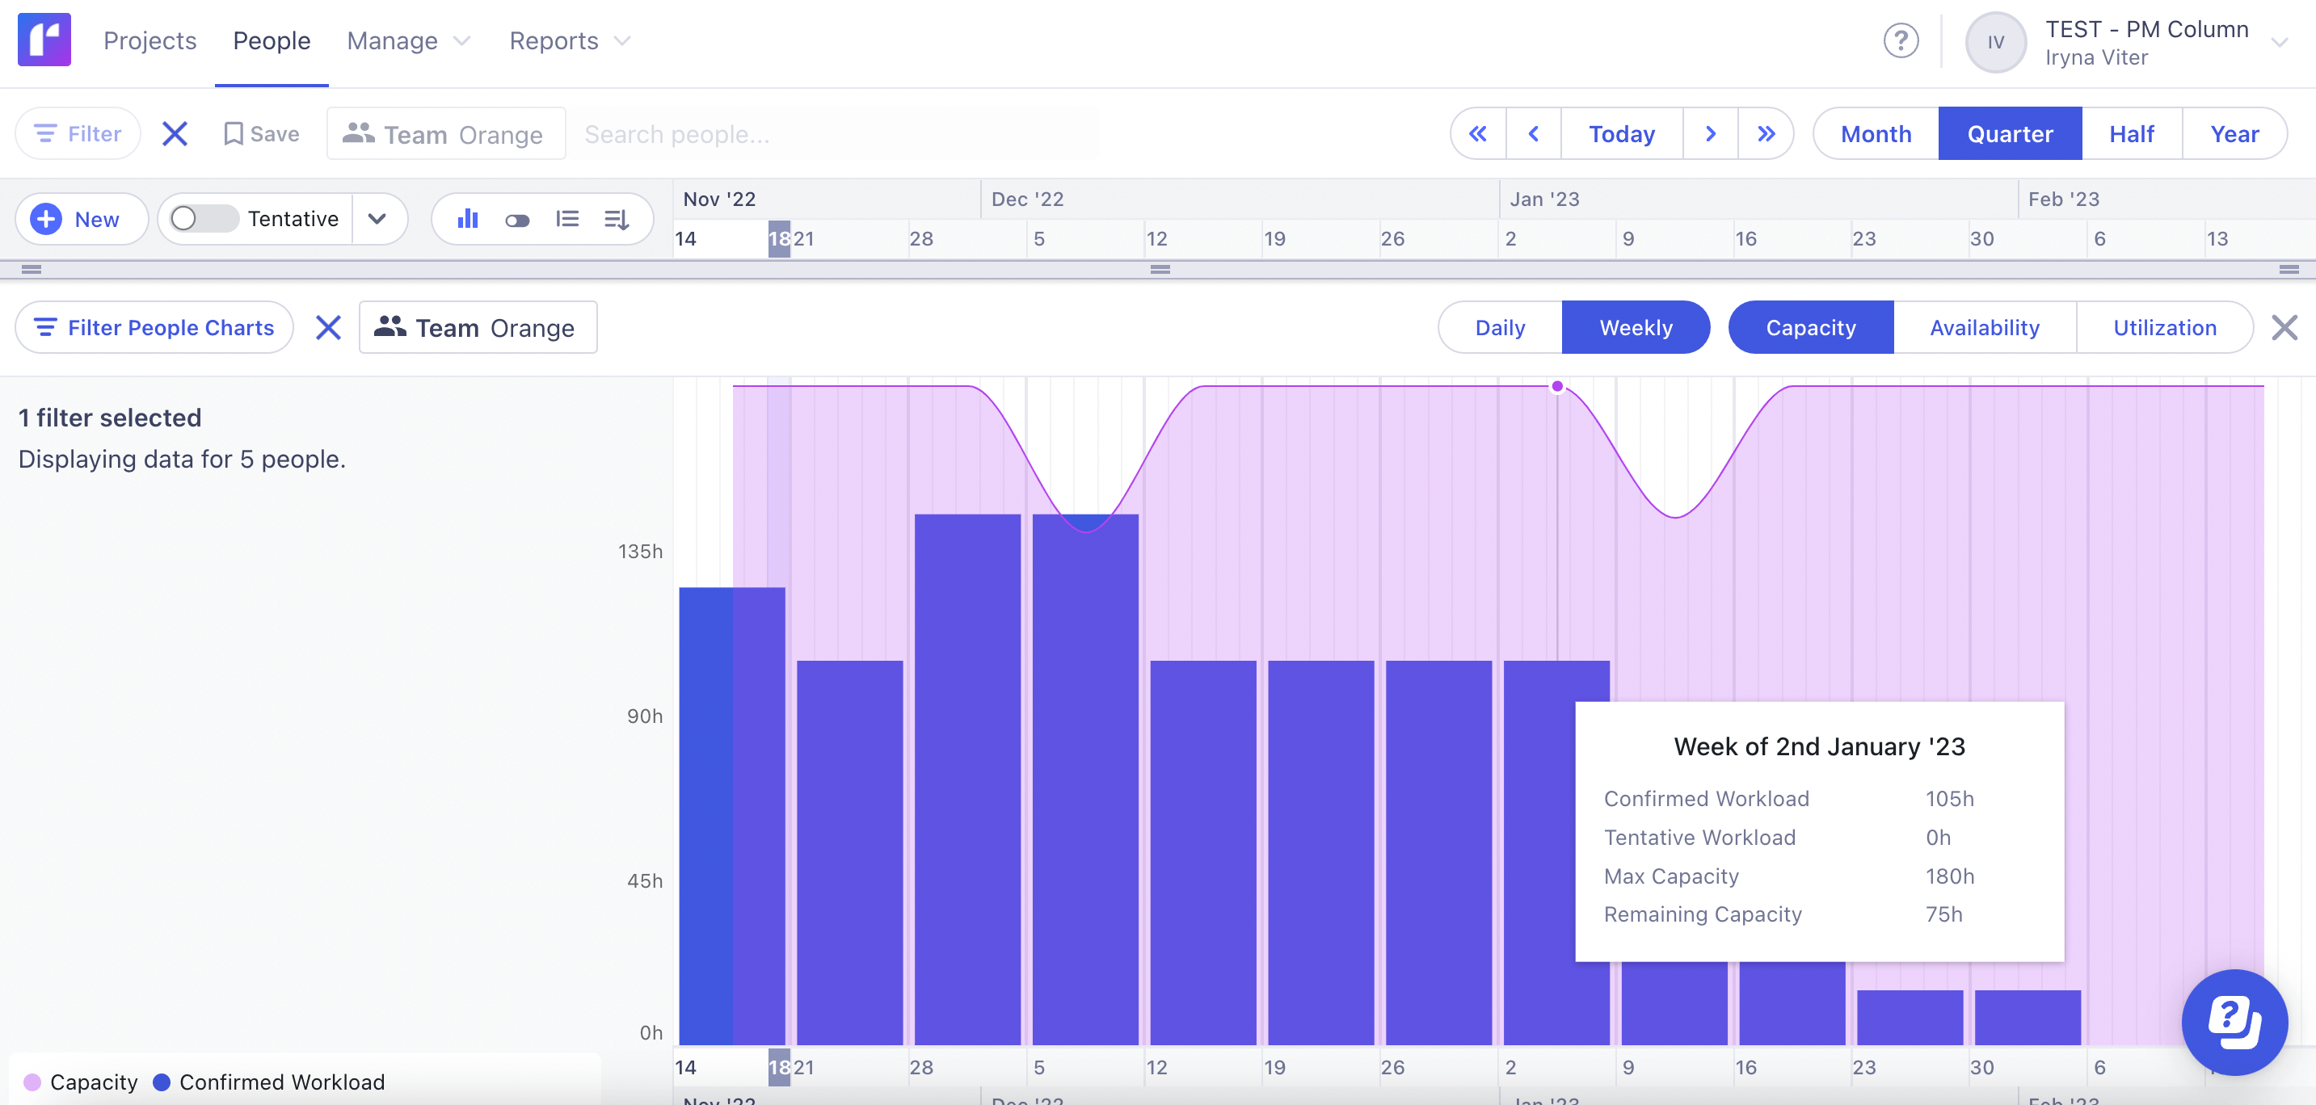Switch to the Projects tab
2316x1105 pixels.
(x=149, y=40)
